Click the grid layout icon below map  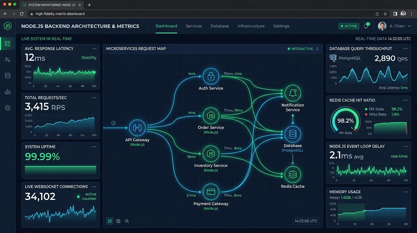point(110,221)
